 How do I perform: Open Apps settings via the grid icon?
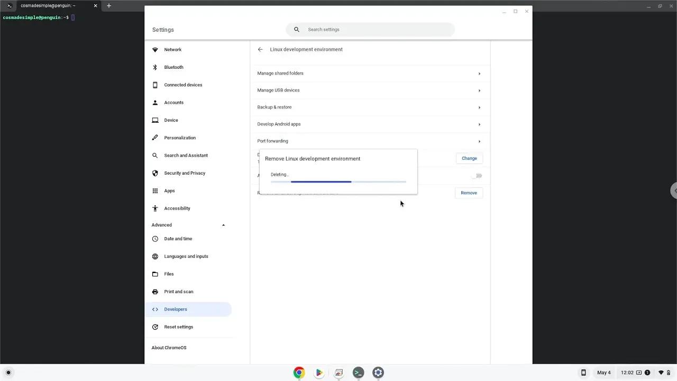click(x=155, y=190)
